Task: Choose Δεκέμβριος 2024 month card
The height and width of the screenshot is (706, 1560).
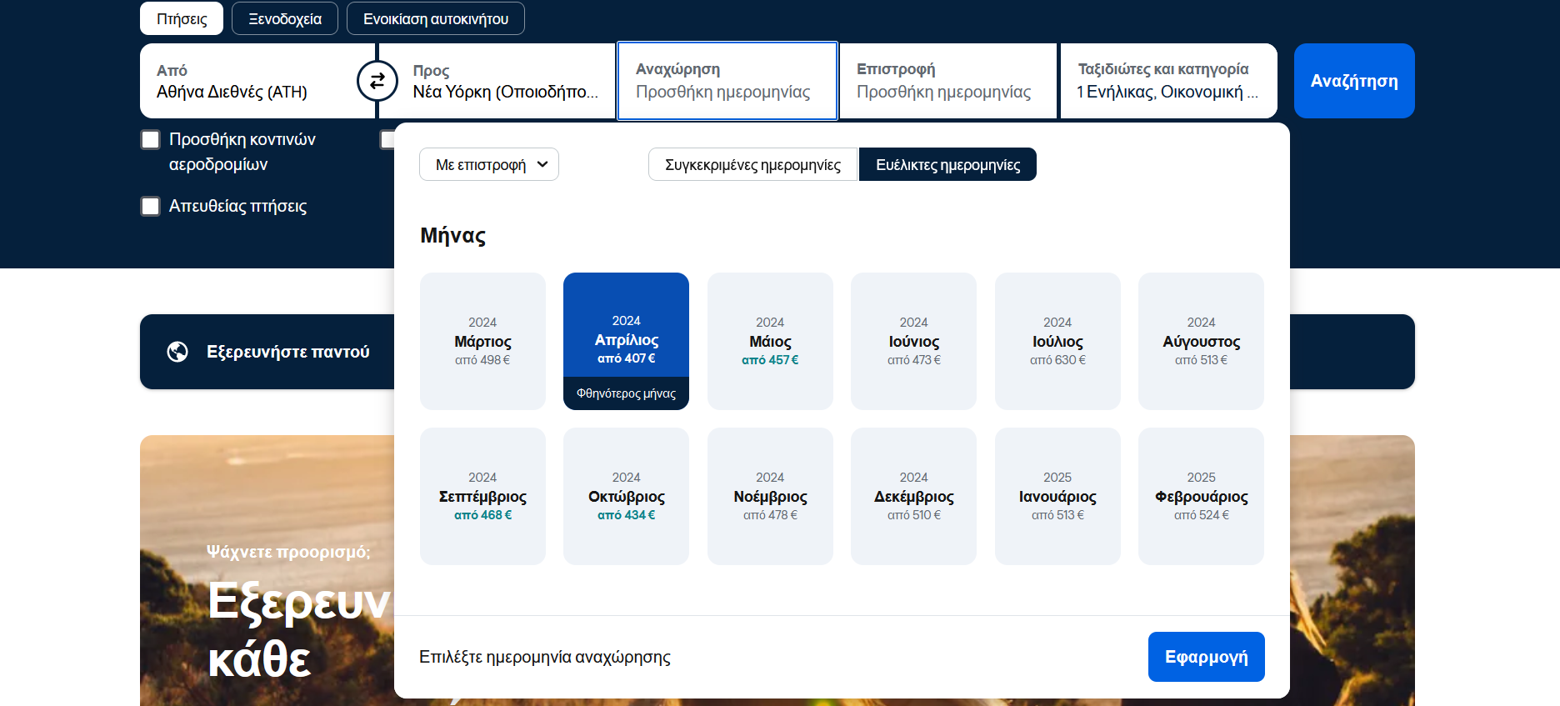Action: (914, 496)
